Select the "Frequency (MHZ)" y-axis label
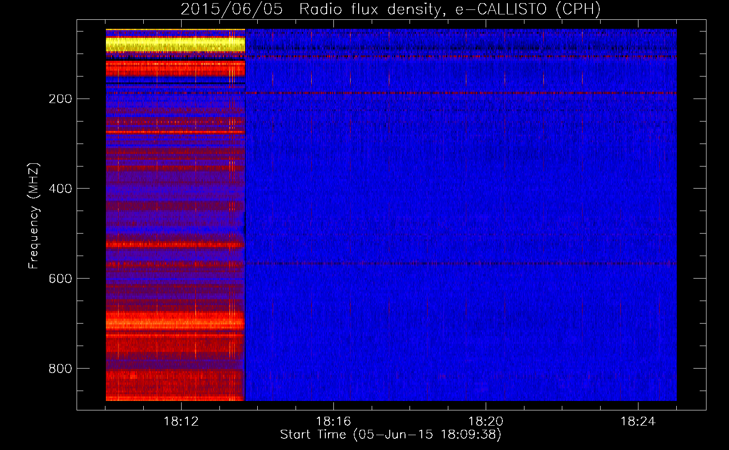 click(34, 216)
